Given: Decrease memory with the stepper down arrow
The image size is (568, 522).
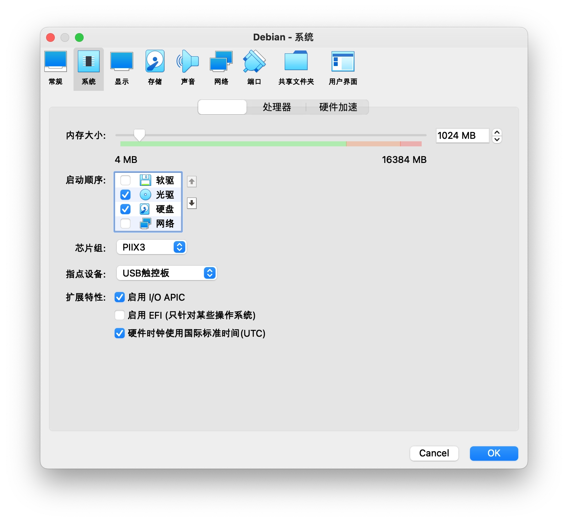Looking at the screenshot, I should pos(497,140).
